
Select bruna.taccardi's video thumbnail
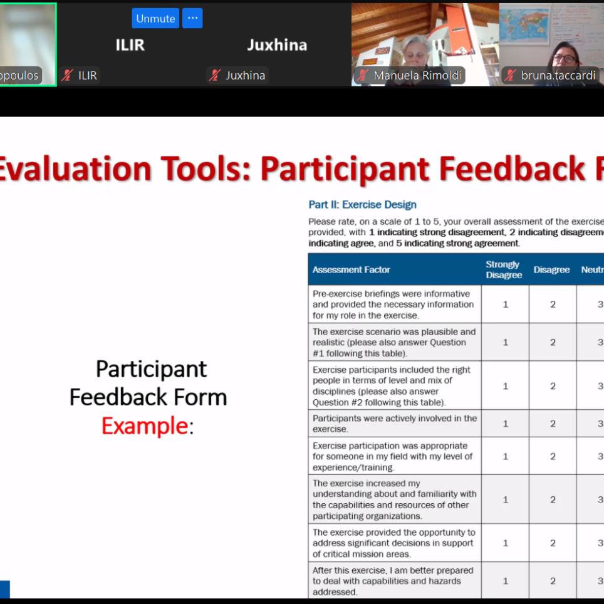(x=551, y=44)
